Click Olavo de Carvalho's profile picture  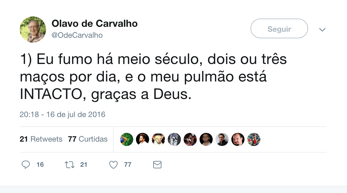click(33, 30)
